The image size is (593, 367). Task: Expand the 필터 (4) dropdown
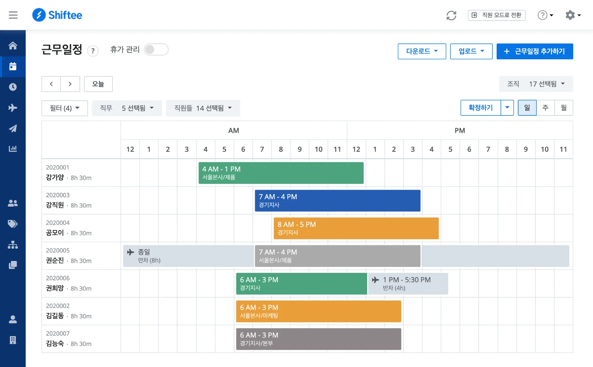tap(65, 108)
